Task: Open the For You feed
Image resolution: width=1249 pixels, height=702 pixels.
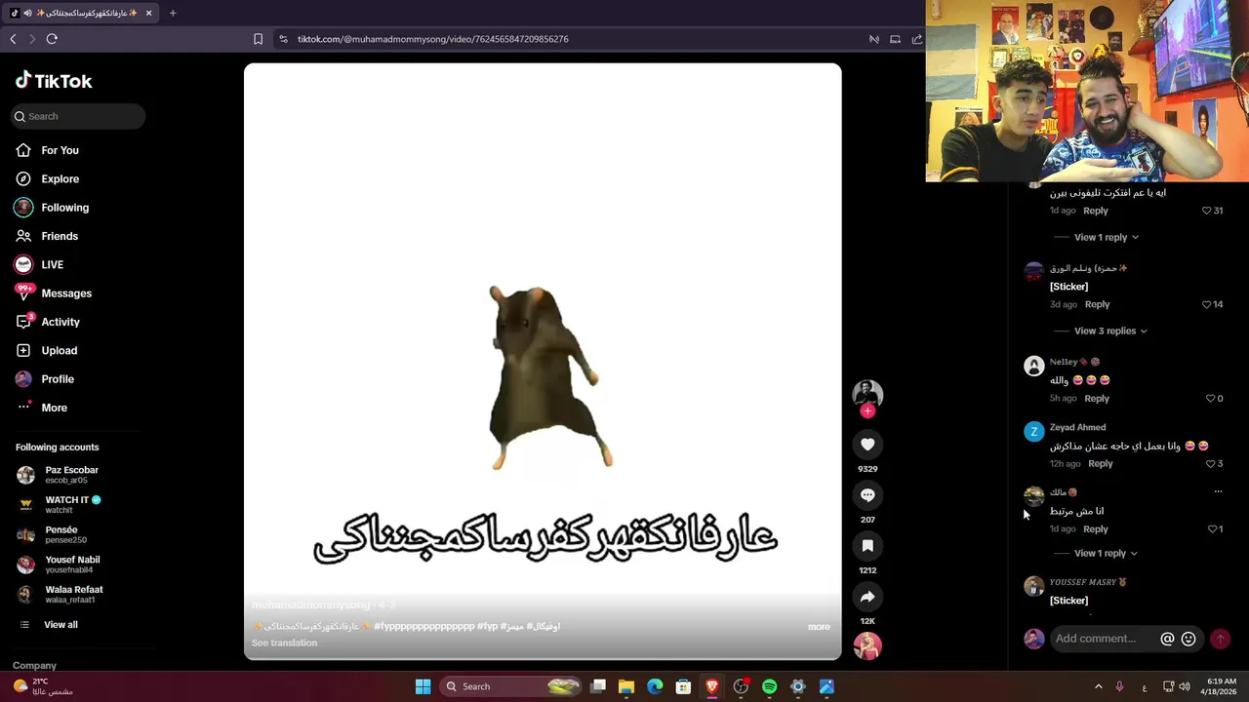Action: 47,150
